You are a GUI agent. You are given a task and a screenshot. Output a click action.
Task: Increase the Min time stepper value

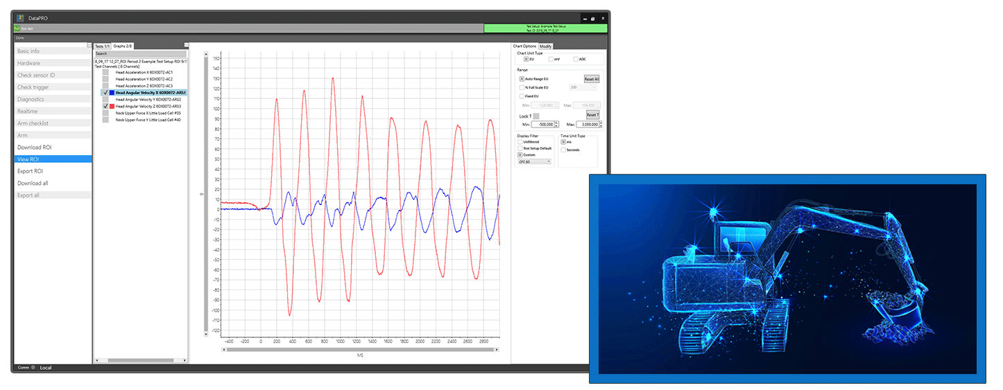(557, 123)
